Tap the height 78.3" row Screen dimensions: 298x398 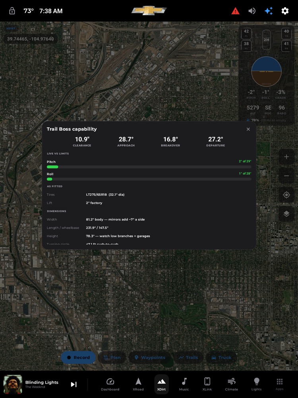[x=149, y=236]
